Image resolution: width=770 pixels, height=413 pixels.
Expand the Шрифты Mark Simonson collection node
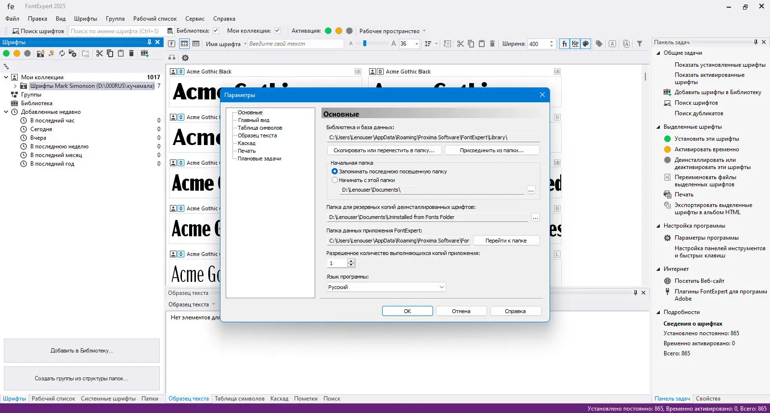(x=15, y=86)
